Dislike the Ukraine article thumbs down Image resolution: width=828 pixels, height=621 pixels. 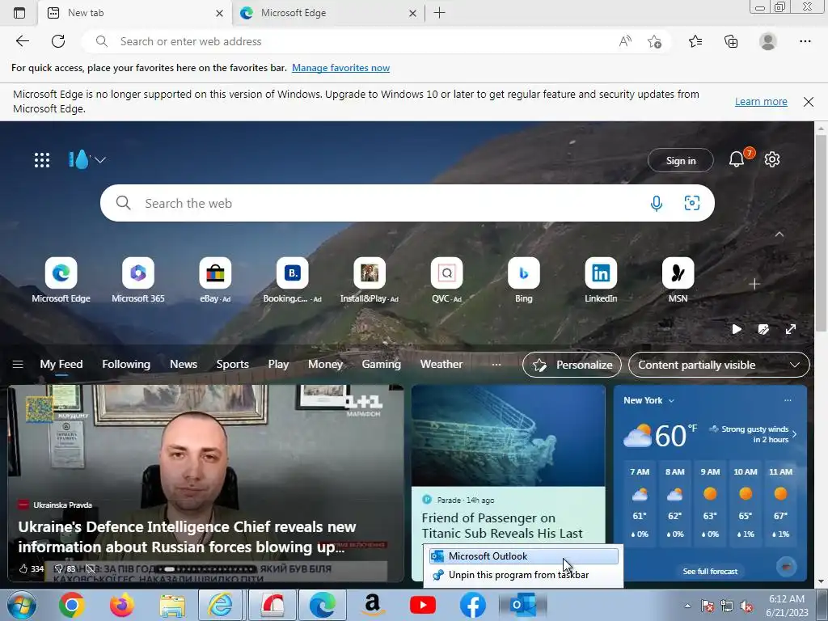pyautogui.click(x=65, y=568)
